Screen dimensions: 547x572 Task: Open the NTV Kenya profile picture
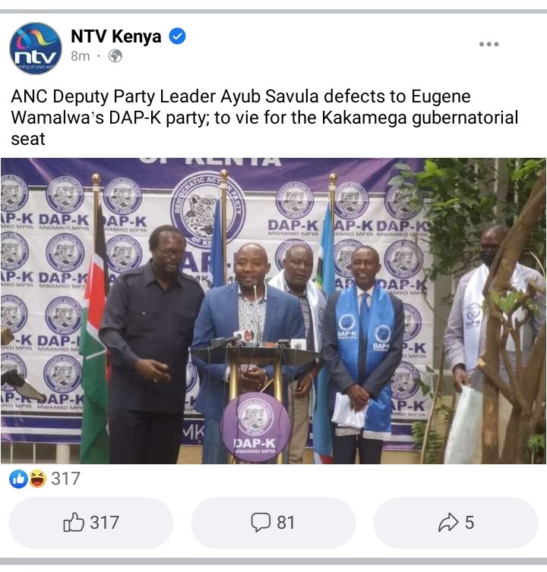(x=36, y=48)
